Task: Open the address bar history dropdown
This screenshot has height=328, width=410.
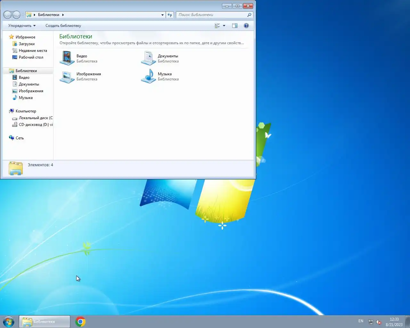Action: pyautogui.click(x=162, y=15)
